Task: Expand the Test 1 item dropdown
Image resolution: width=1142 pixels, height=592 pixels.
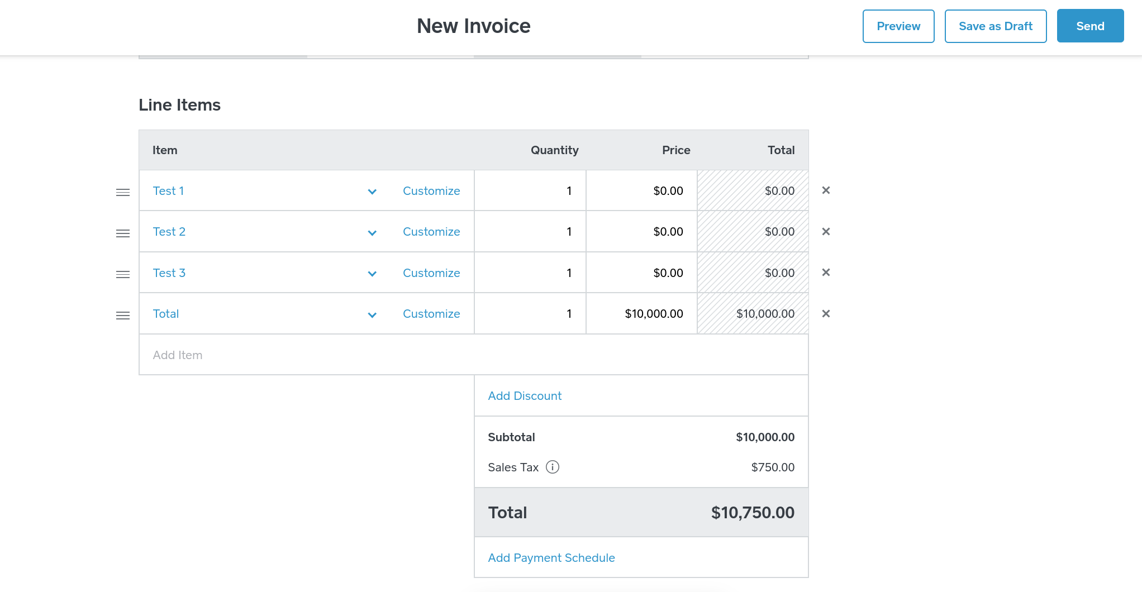Action: [x=372, y=192]
